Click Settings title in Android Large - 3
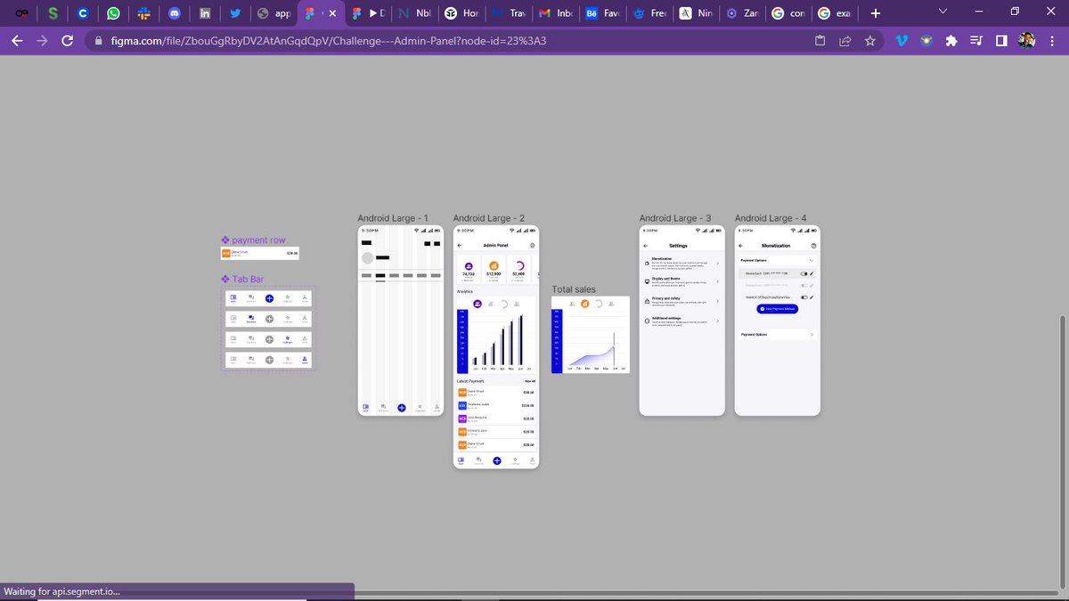 click(x=678, y=245)
